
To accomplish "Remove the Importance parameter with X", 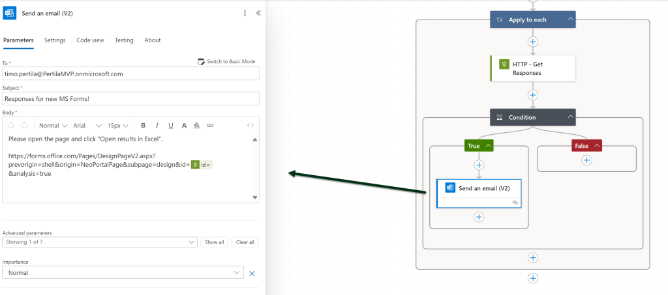I will [x=252, y=273].
